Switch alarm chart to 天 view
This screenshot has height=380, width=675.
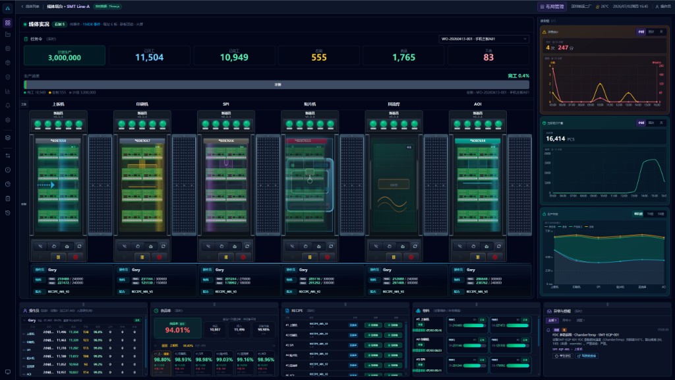click(661, 32)
